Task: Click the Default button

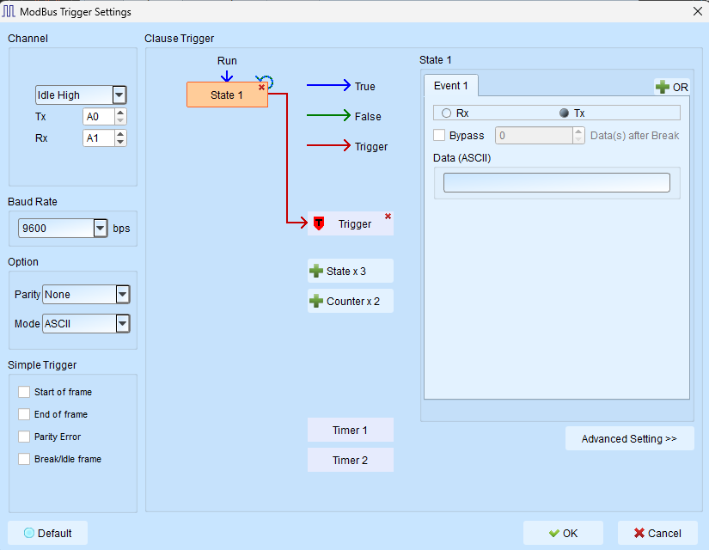Action: [47, 533]
